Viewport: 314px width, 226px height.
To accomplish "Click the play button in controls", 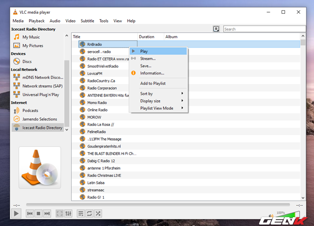I will (16, 213).
